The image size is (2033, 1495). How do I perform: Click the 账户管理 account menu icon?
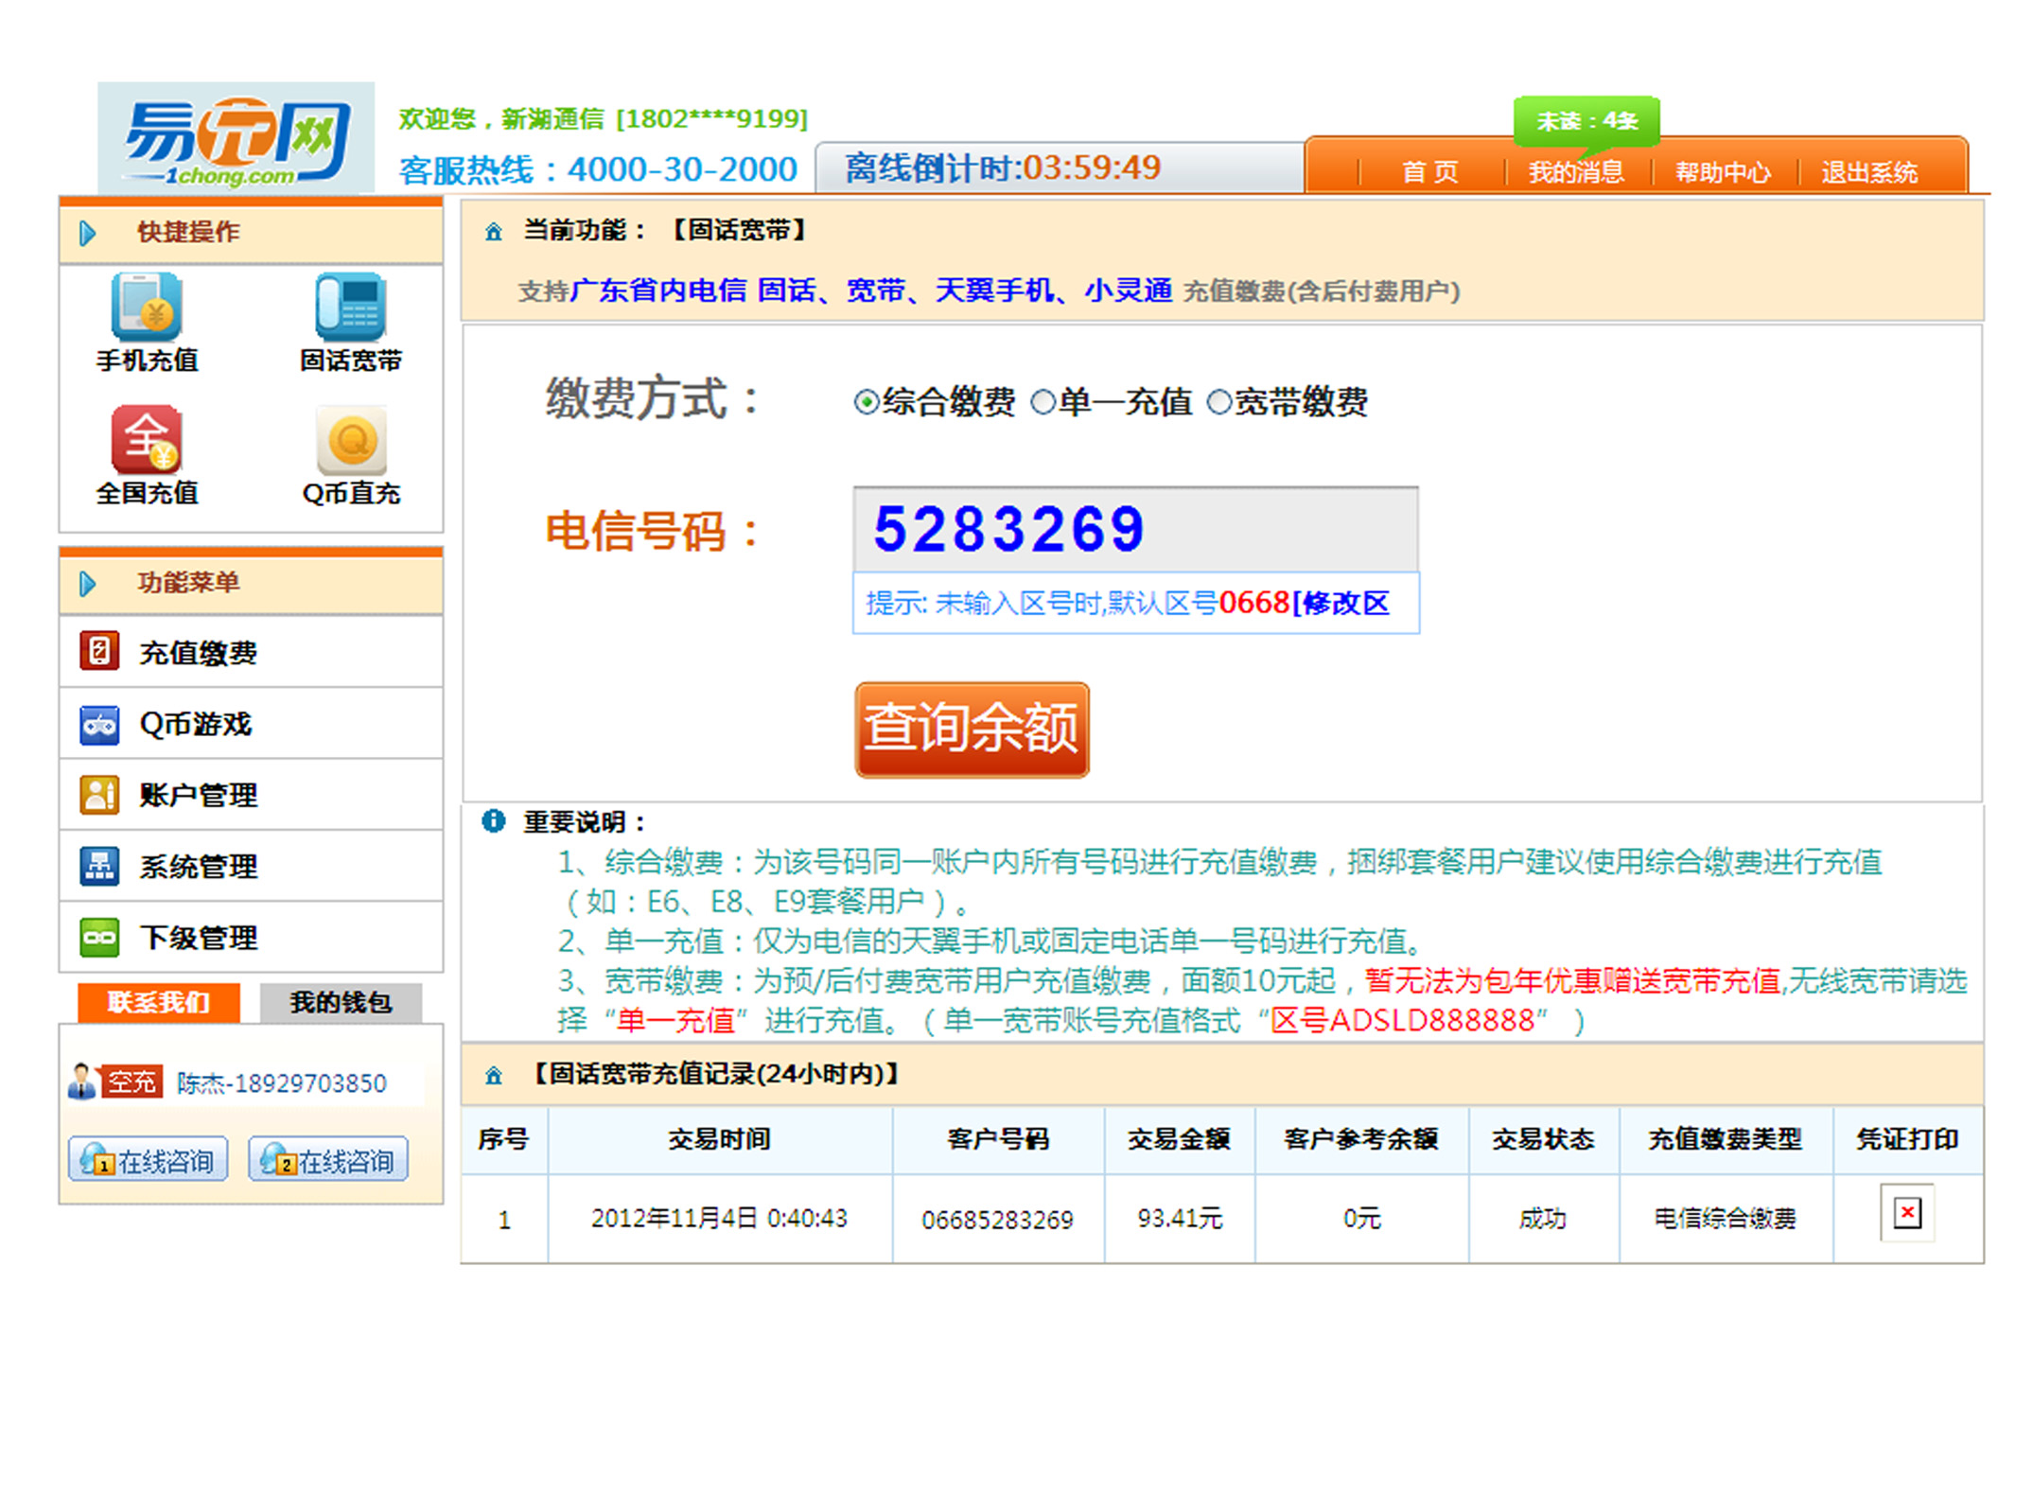(x=99, y=795)
